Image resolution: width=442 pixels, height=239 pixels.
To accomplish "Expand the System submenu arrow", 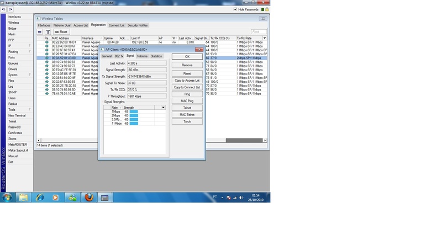I will (x=30, y=75).
